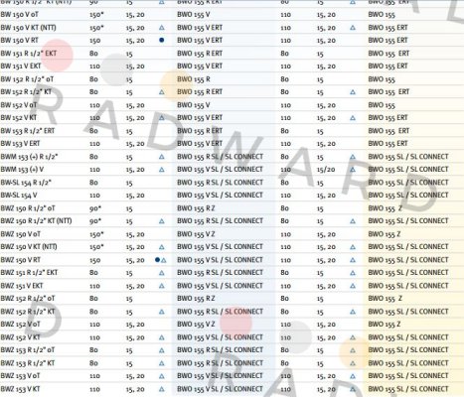This screenshot has height=397, width=464.
Task: Select the BW 153 V ERT product name
Action: [x=20, y=144]
